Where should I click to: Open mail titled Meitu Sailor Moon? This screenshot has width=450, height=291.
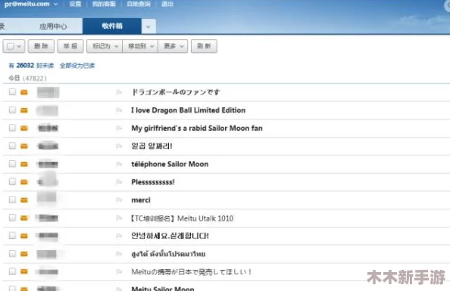(x=163, y=288)
